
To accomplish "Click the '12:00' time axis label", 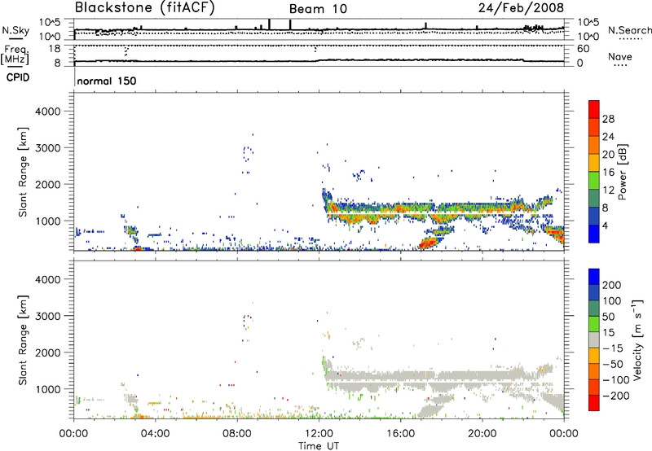I will 319,434.
